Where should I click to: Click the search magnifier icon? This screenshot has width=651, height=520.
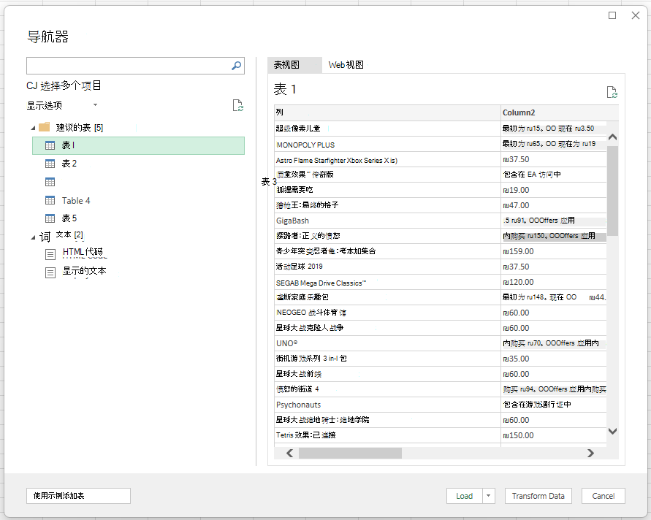[x=236, y=66]
